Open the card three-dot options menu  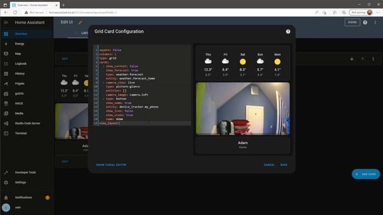tap(373, 59)
